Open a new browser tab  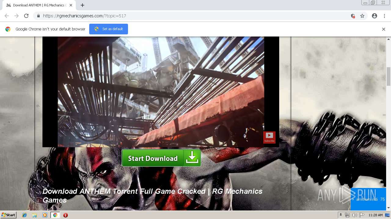82,5
